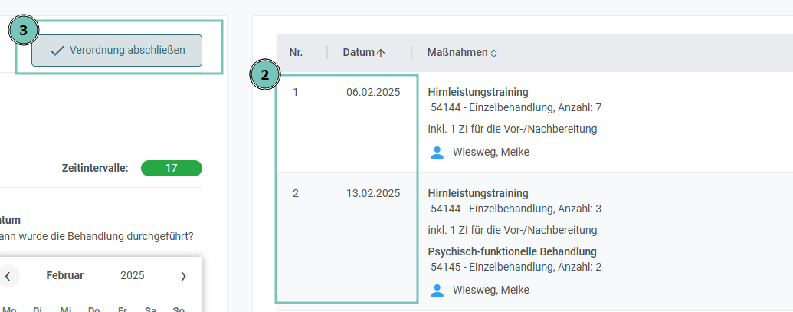Click the Datum ascending arrow icon
Image resolution: width=793 pixels, height=312 pixels.
[x=381, y=53]
